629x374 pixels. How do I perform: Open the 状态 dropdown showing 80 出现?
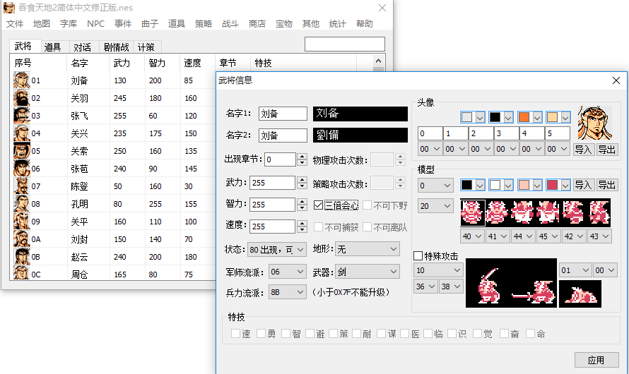277,250
